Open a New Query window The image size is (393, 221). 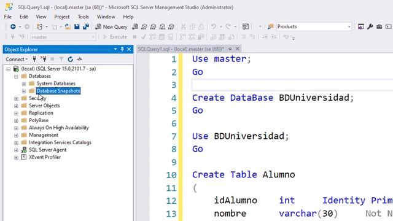point(111,27)
